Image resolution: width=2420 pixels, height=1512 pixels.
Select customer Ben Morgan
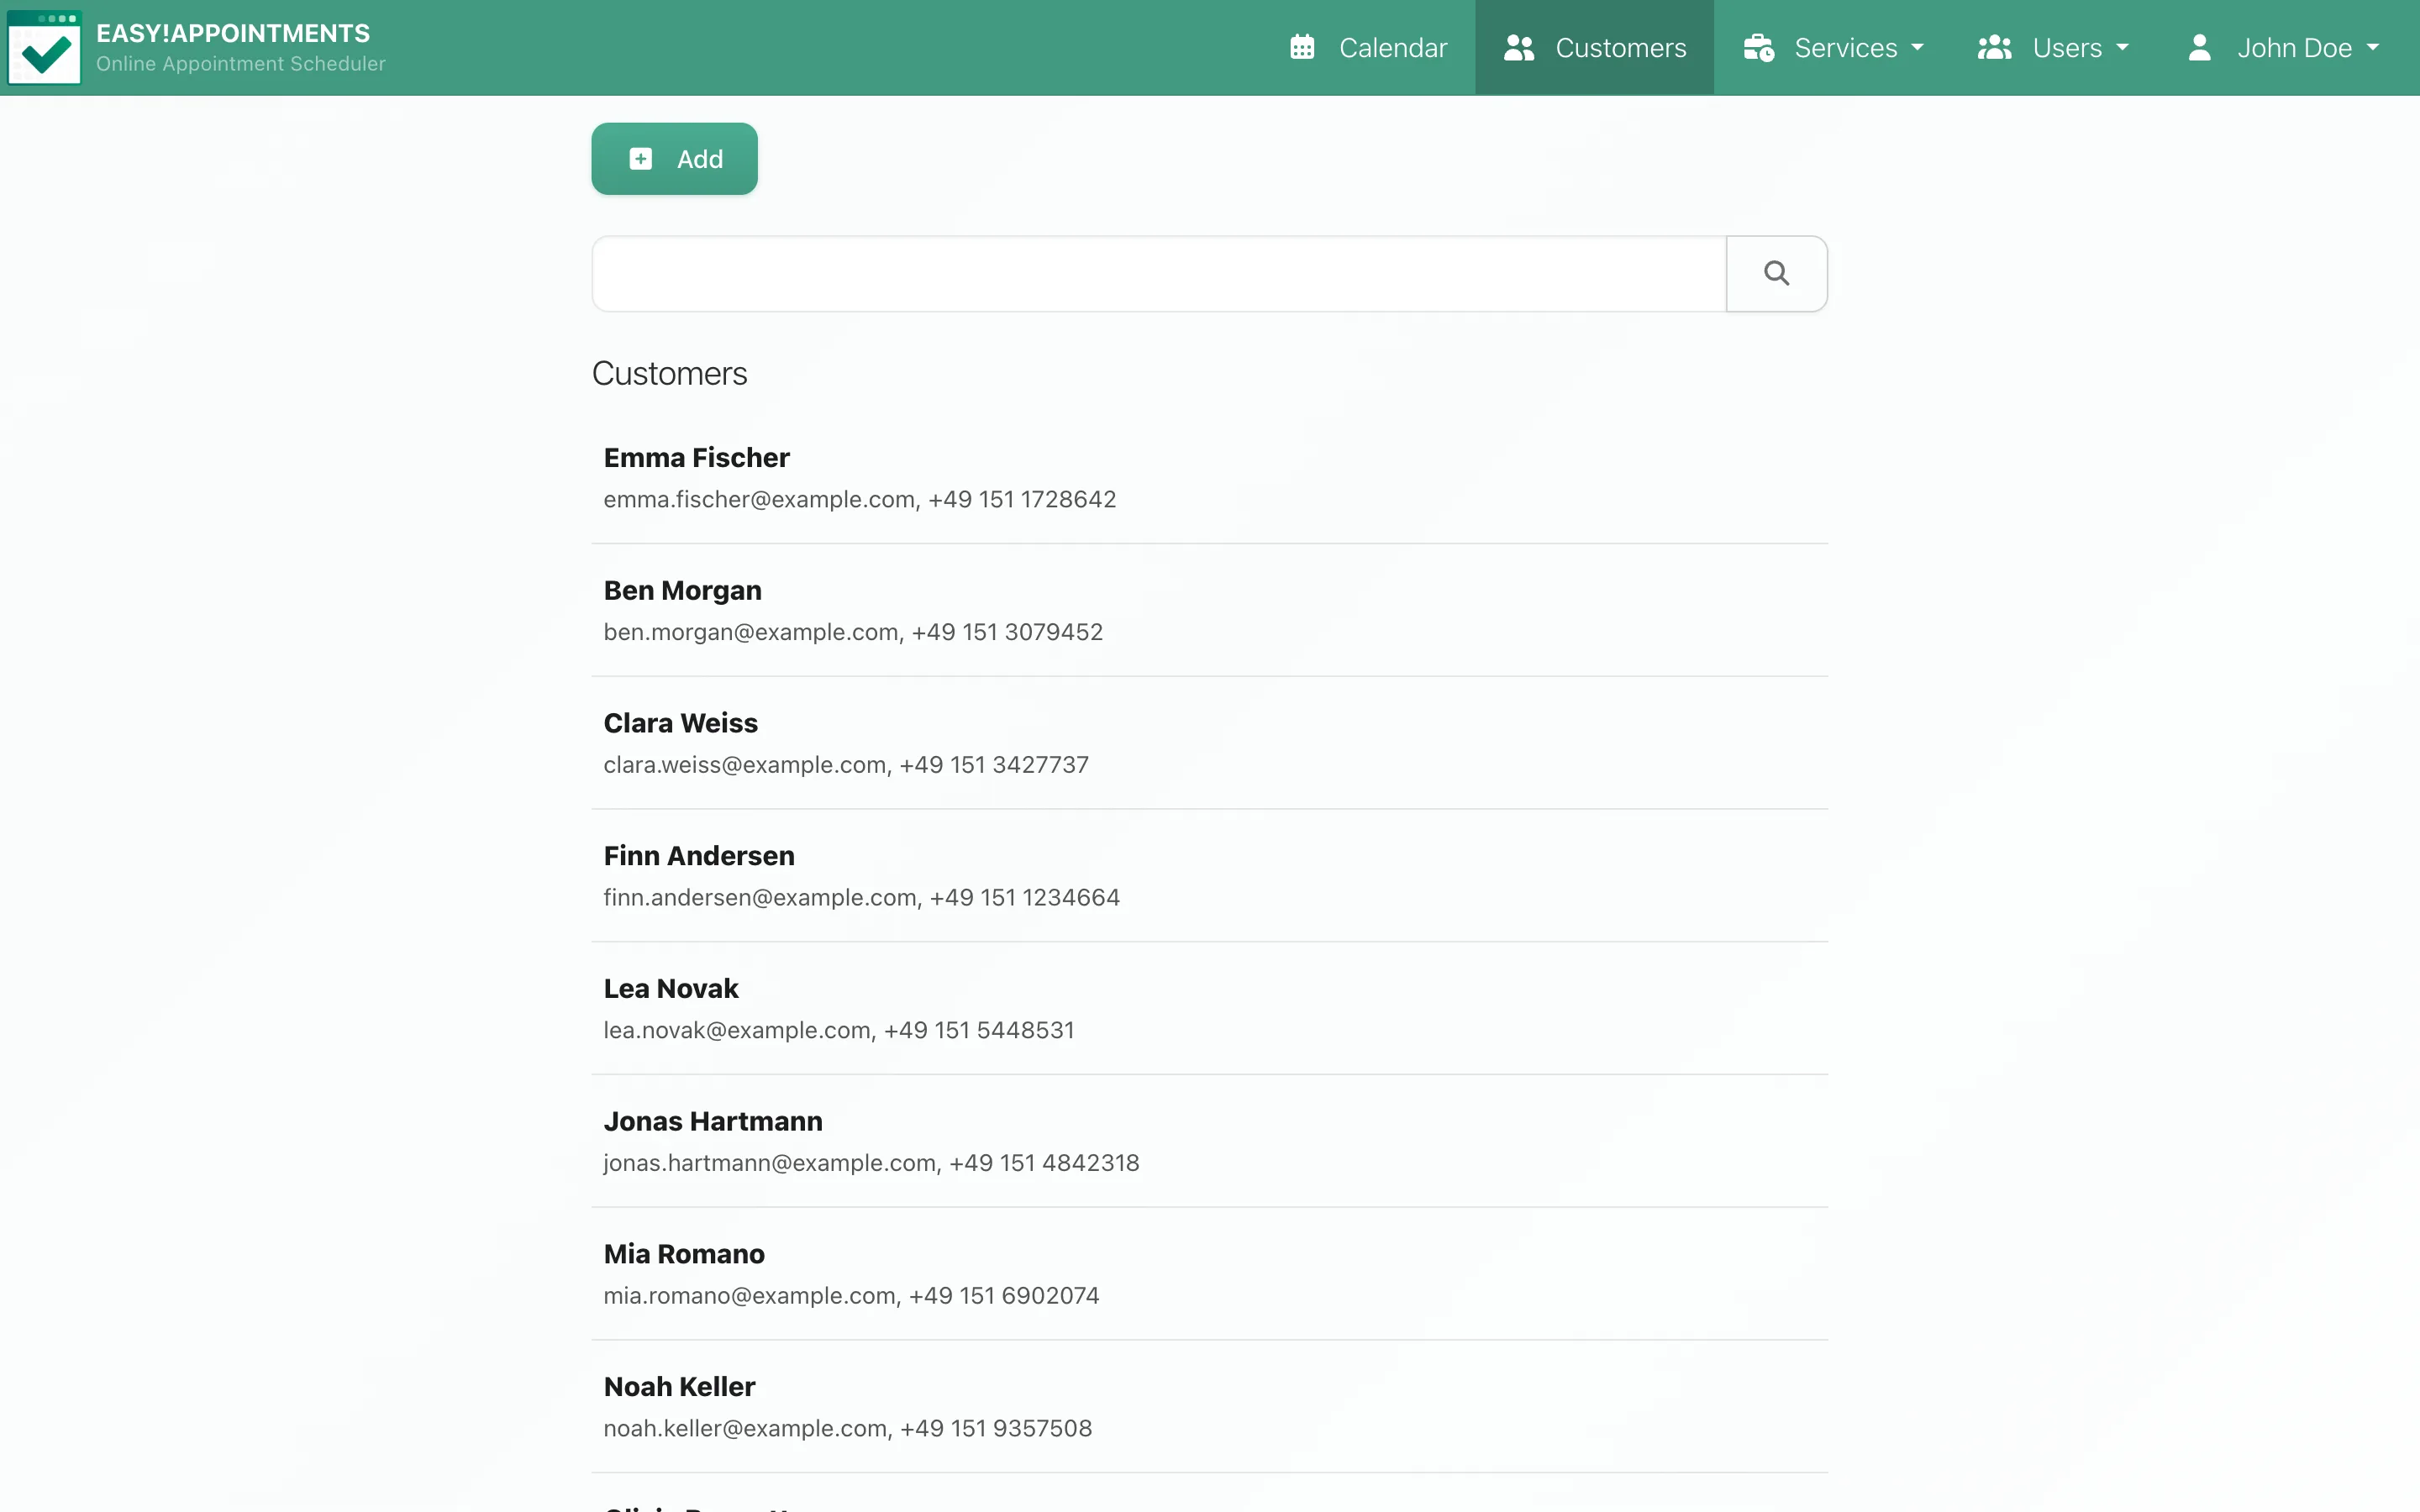click(x=1209, y=610)
